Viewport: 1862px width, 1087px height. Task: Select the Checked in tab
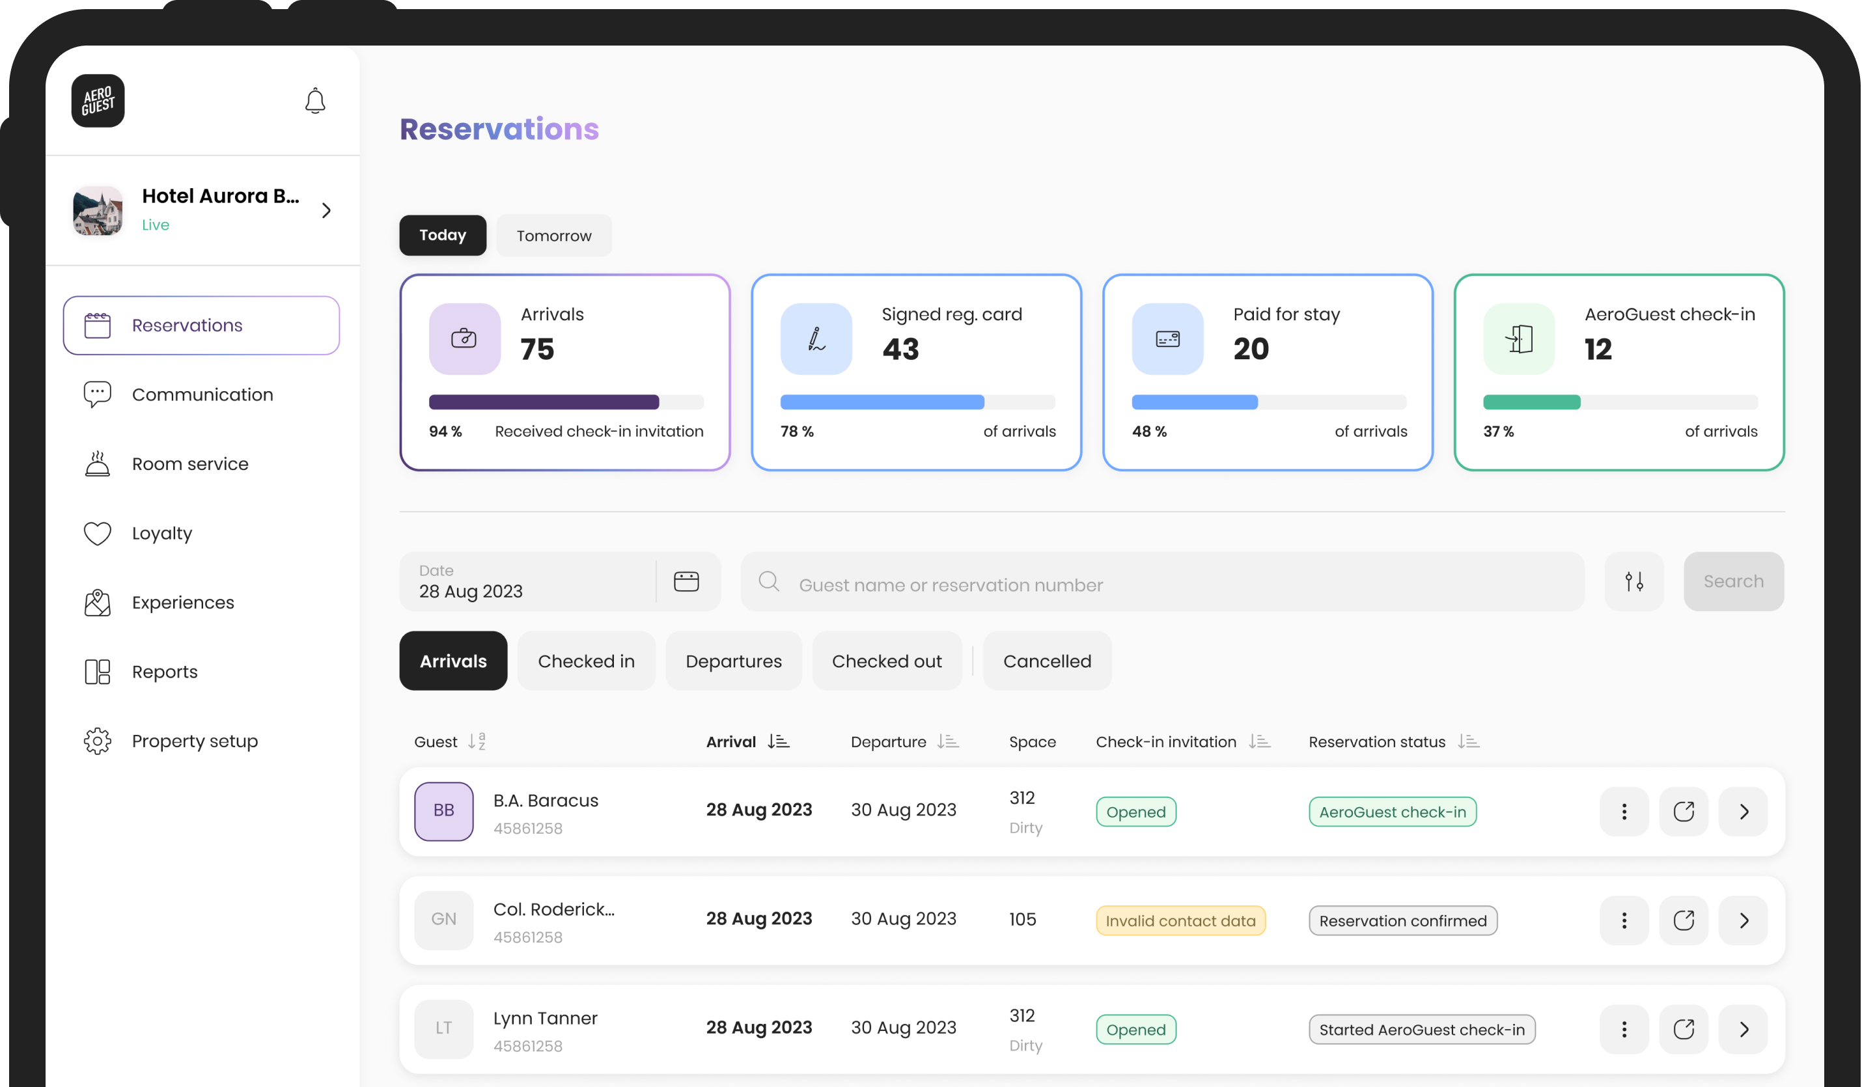[x=586, y=661]
